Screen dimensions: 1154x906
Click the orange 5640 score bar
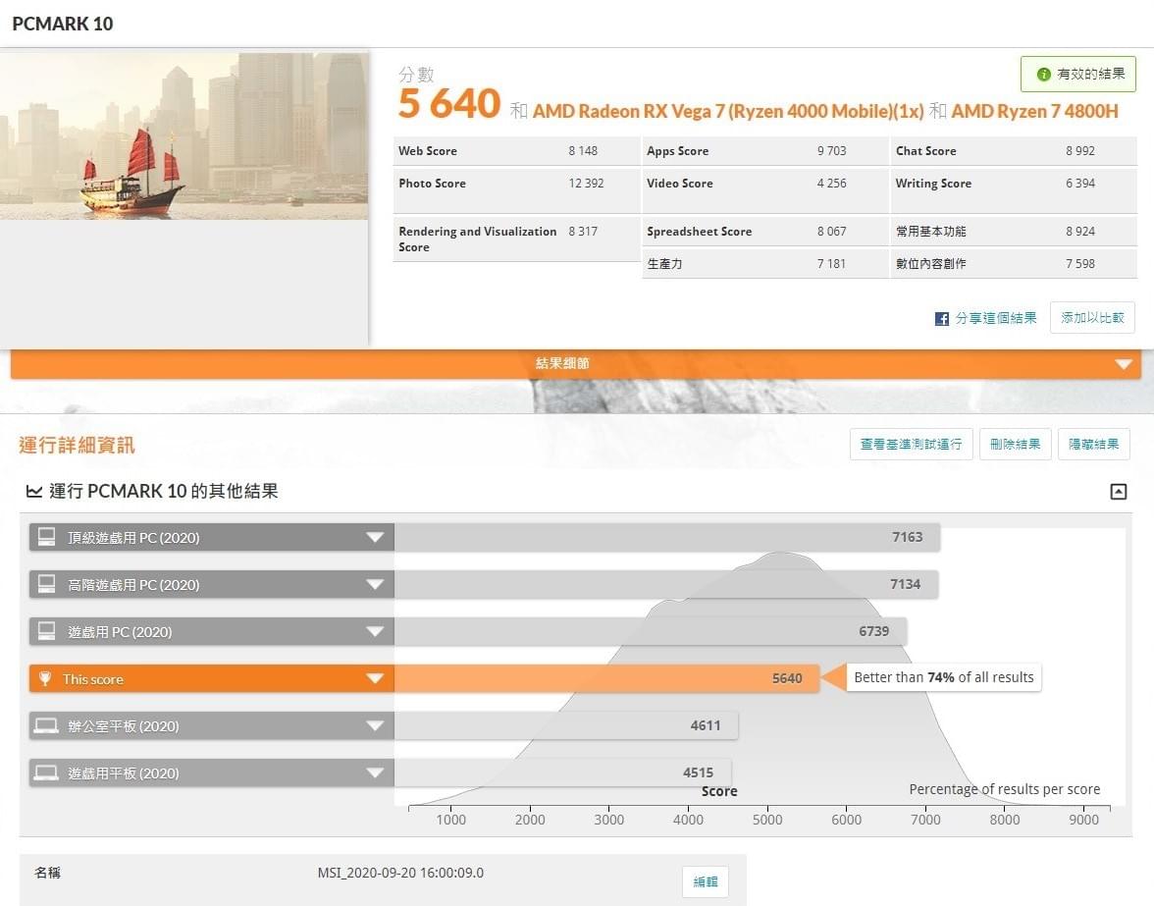point(607,678)
